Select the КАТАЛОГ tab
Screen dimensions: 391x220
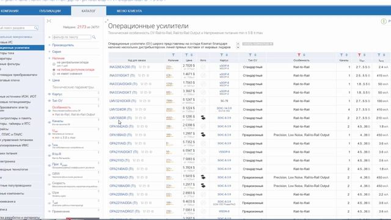point(89,11)
